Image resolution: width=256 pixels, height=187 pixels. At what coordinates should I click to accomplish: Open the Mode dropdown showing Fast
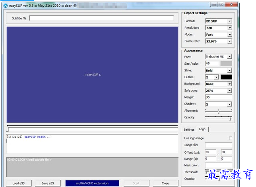[x=218, y=35]
